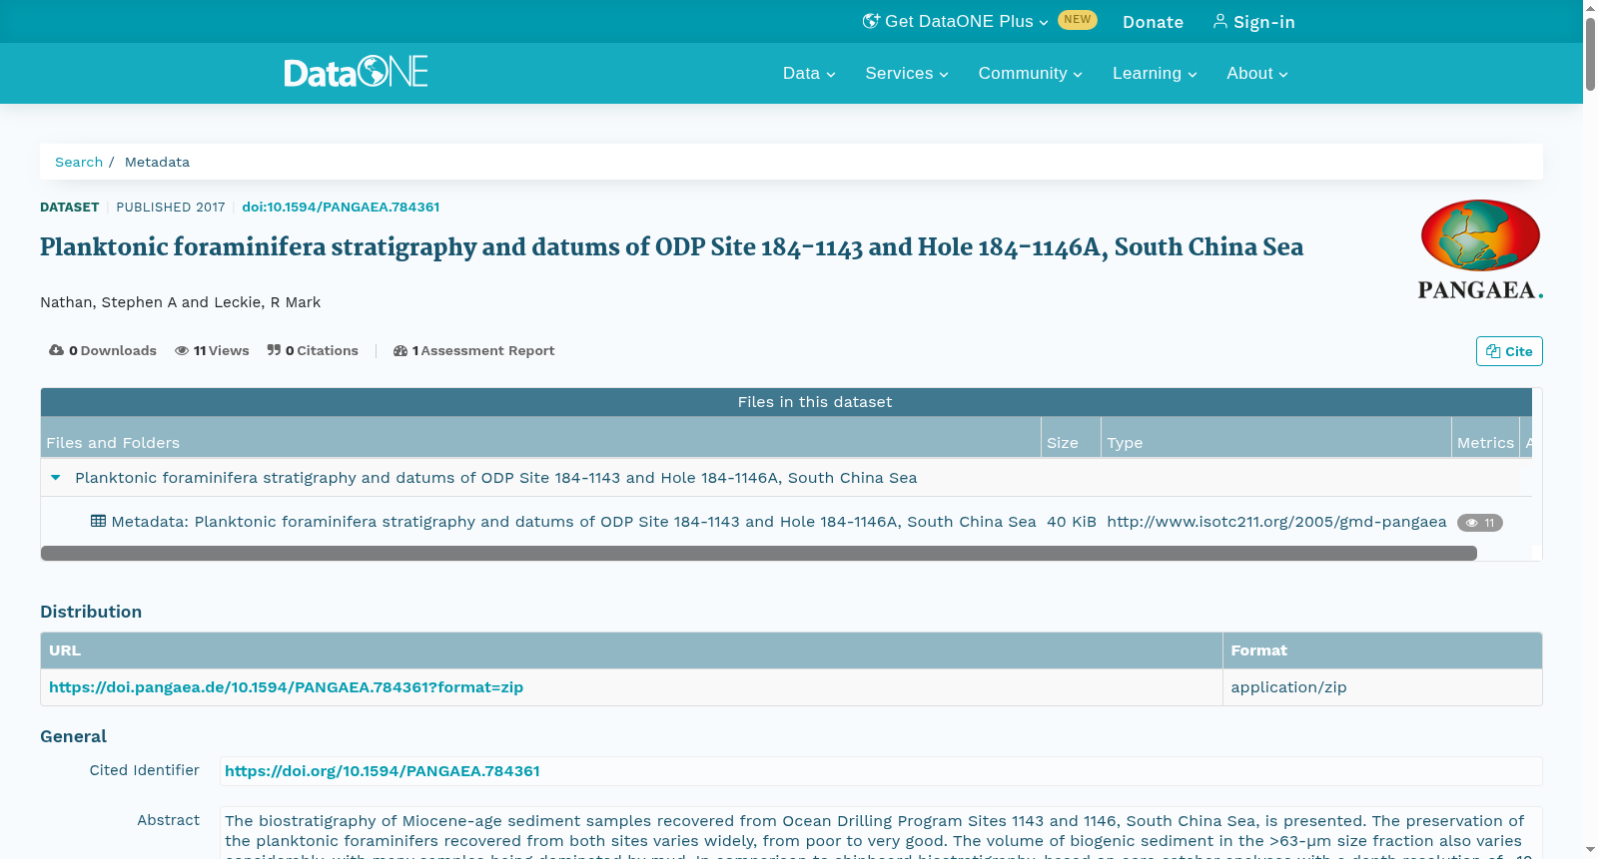Open the Cited Identifier doi.org link
The height and width of the screenshot is (859, 1598).
pos(383,771)
